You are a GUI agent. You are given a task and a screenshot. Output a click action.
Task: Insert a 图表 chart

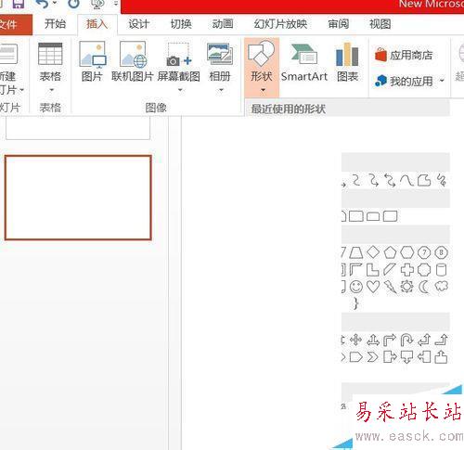tap(347, 63)
